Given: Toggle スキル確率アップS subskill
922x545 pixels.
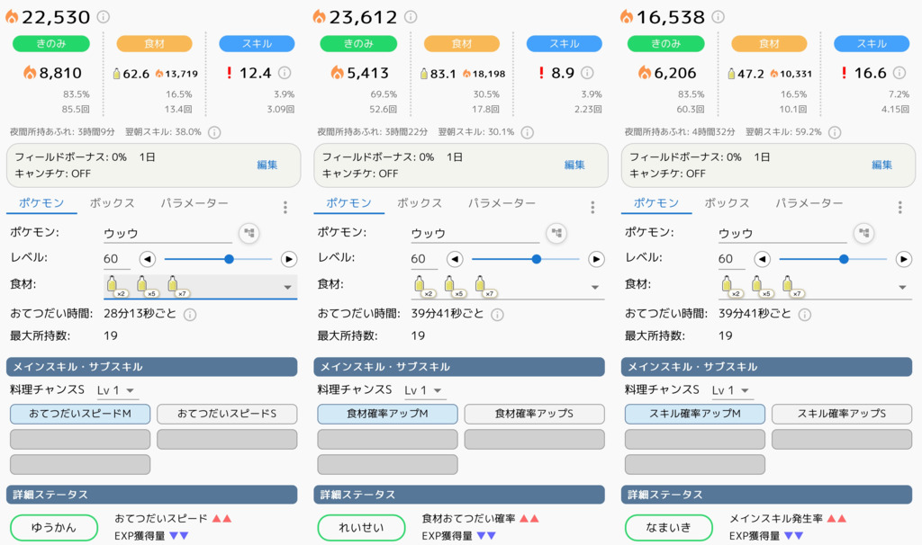Looking at the screenshot, I should click(842, 414).
